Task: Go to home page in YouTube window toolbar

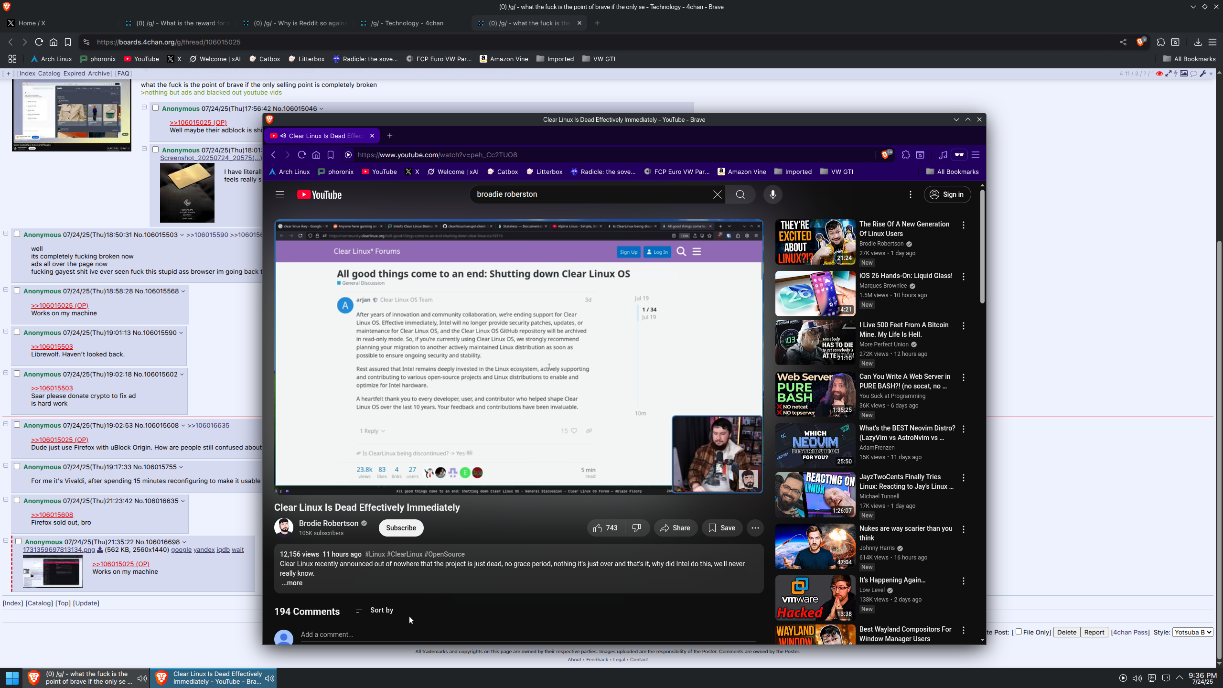Action: coord(316,155)
